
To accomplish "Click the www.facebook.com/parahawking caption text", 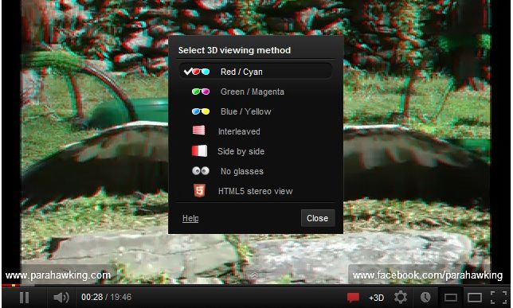I will click(x=427, y=275).
